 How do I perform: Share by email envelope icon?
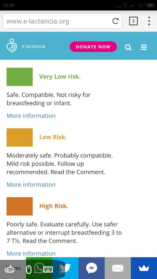click(x=118, y=268)
